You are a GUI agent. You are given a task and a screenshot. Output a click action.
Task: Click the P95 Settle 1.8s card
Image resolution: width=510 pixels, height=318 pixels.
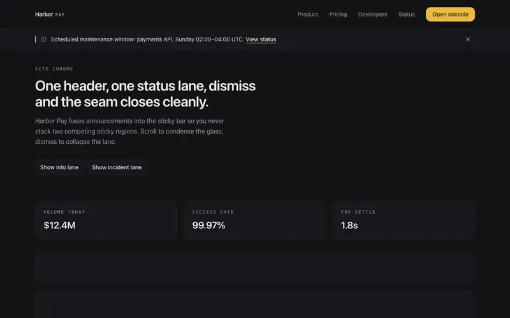[x=404, y=220]
